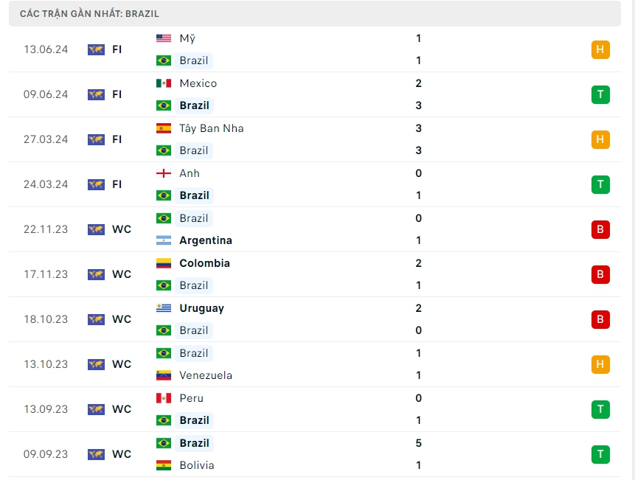This screenshot has height=480, width=635.
Task: Click the orange H badge for Mỹ match
Action: point(600,49)
